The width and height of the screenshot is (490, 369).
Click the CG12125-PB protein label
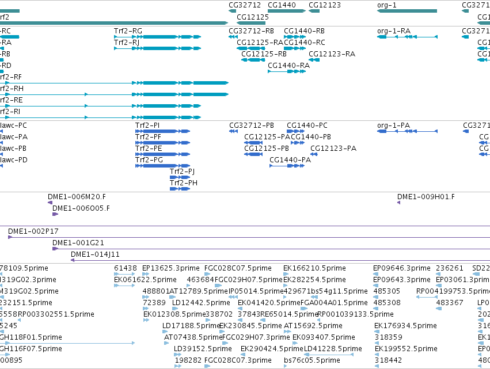pos(267,149)
